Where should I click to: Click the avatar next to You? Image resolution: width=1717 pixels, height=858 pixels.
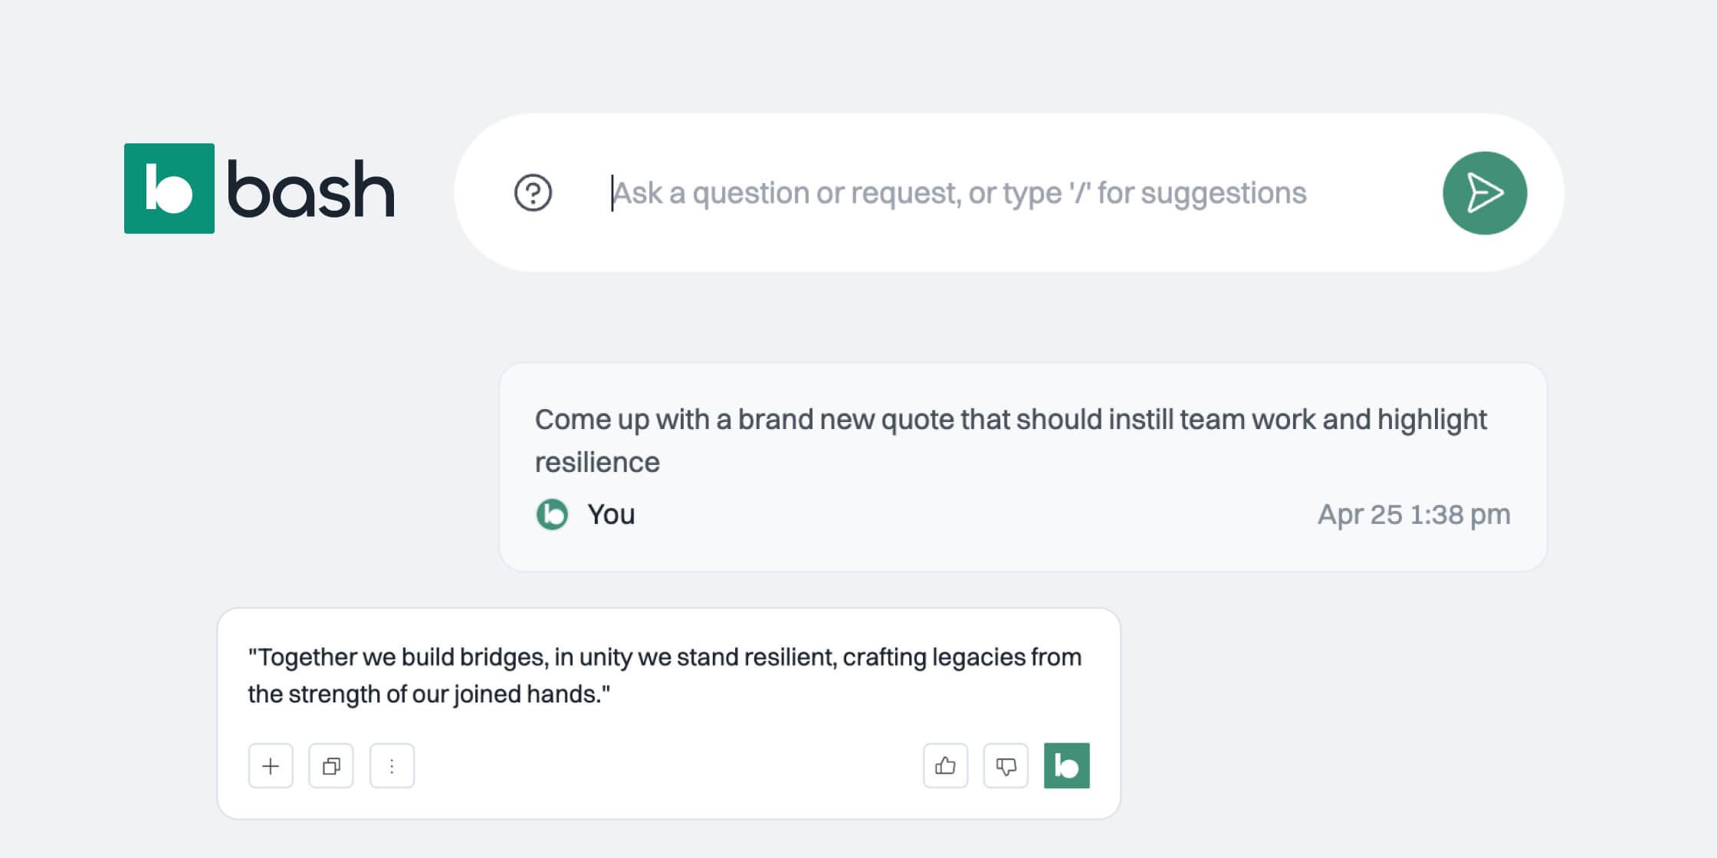pos(552,514)
